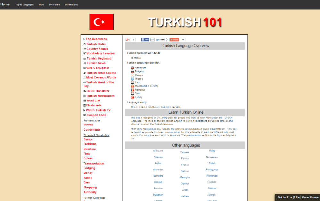Click the Syria flag icon
Screen dimensions: 320x201
(132, 93)
